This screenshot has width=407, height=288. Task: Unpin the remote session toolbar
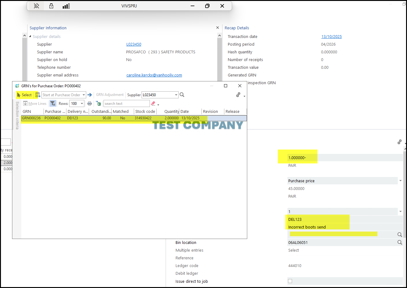pyautogui.click(x=36, y=6)
